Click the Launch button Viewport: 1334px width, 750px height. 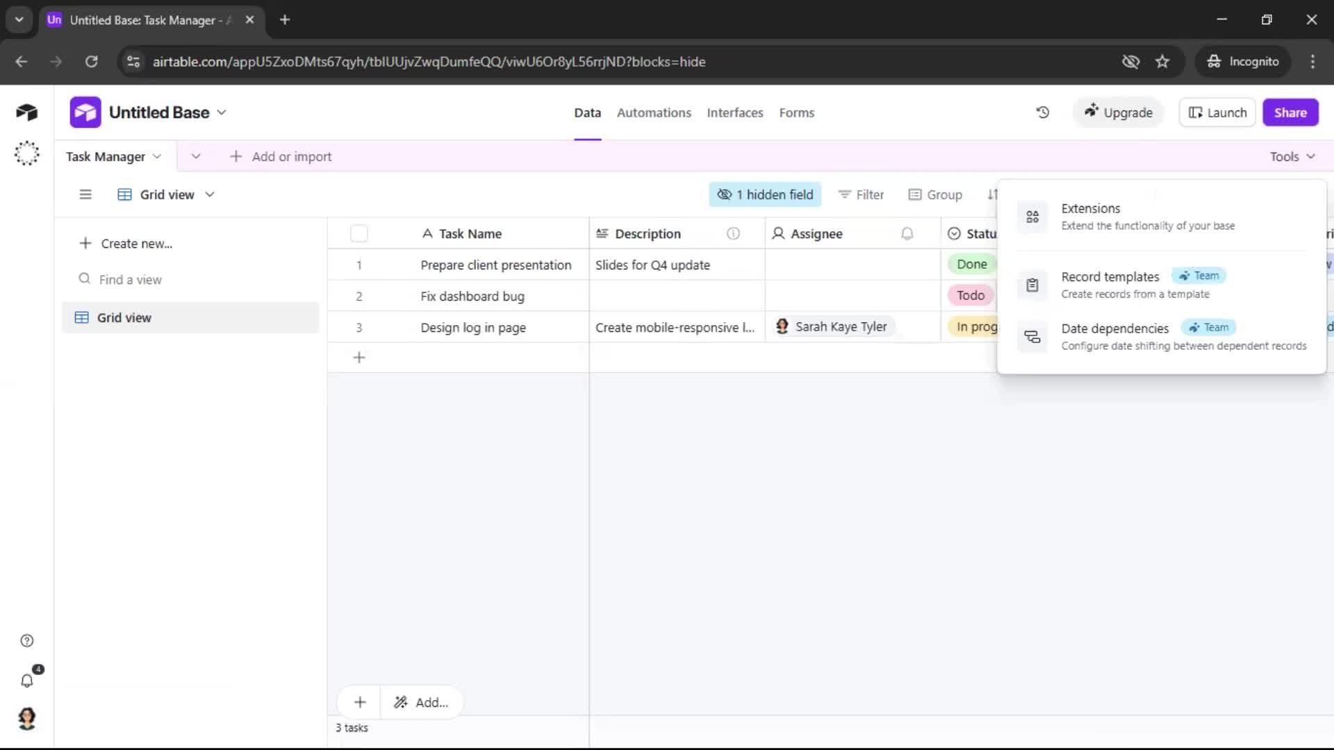1217,112
